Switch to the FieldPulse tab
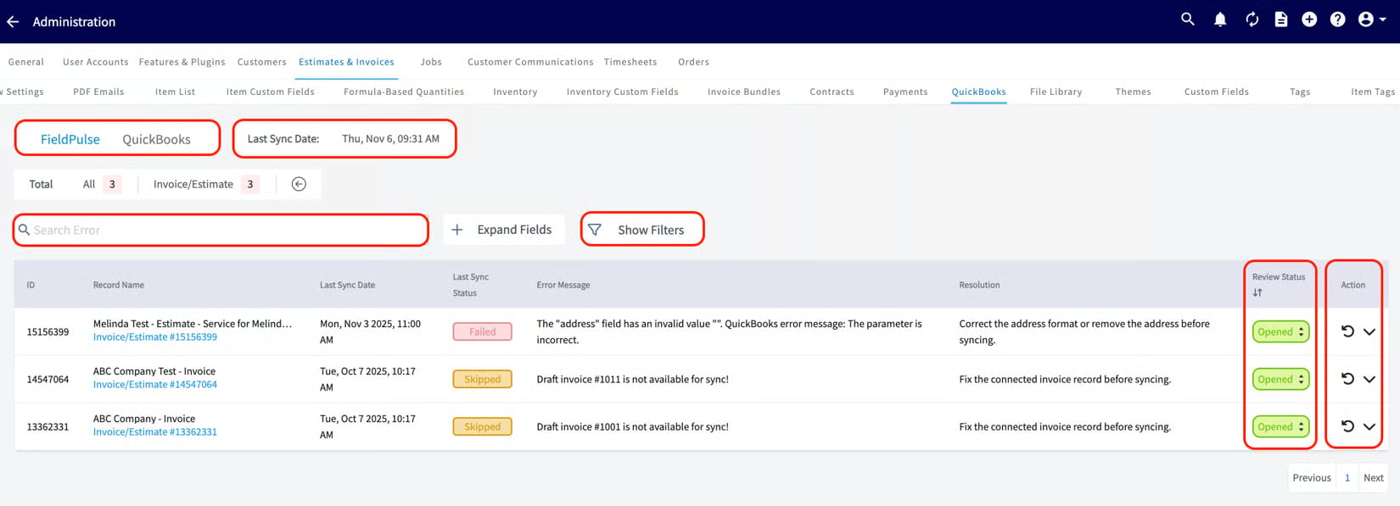1400x506 pixels. pyautogui.click(x=70, y=139)
